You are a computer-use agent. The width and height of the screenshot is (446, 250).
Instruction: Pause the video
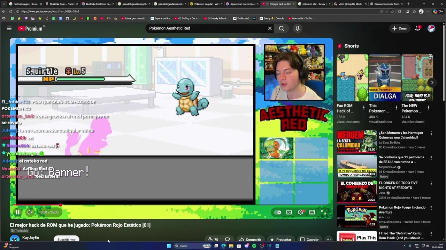pyautogui.click(x=17, y=212)
